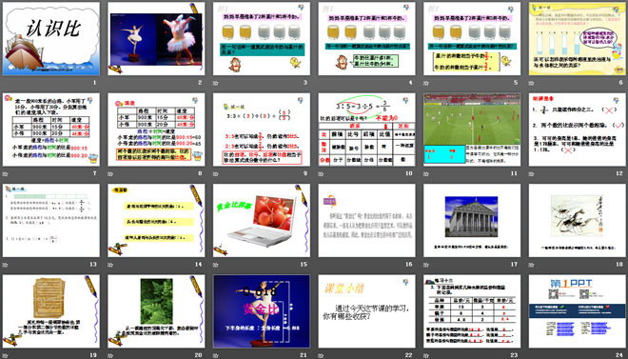Select slide 19 showing the old parchment
This screenshot has width=628, height=359.
coord(51,311)
